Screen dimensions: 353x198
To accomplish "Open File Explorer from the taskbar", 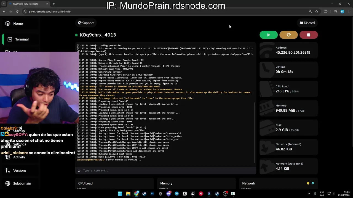I will tap(128, 194).
